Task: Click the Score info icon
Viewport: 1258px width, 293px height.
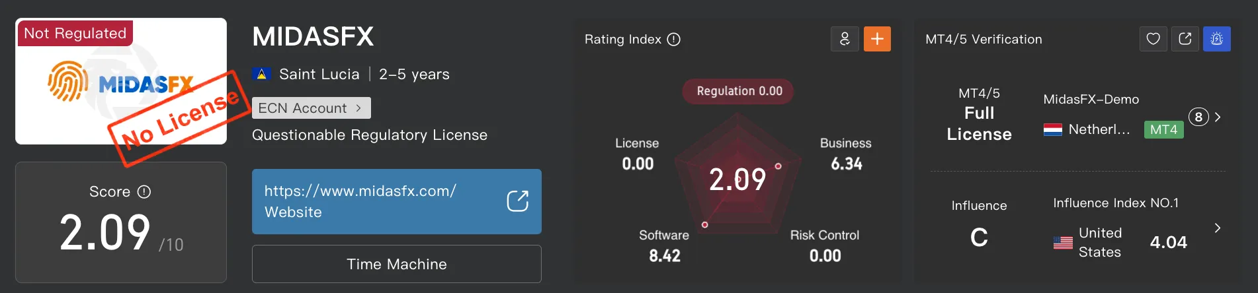Action: (144, 192)
